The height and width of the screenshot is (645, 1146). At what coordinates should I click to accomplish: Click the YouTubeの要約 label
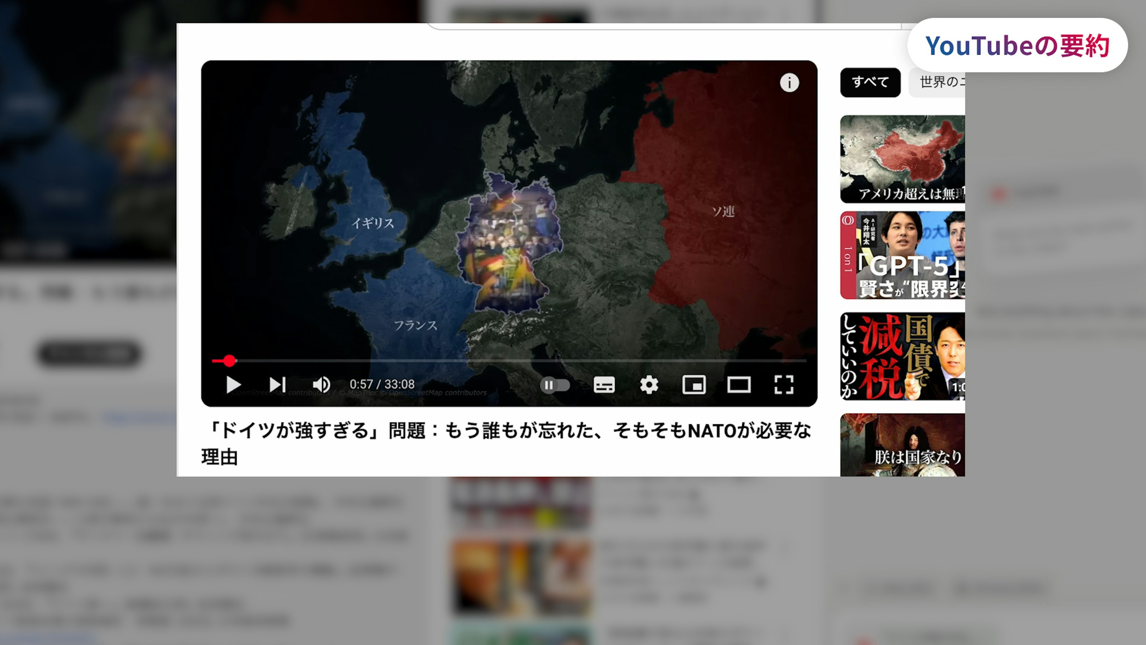[1017, 45]
